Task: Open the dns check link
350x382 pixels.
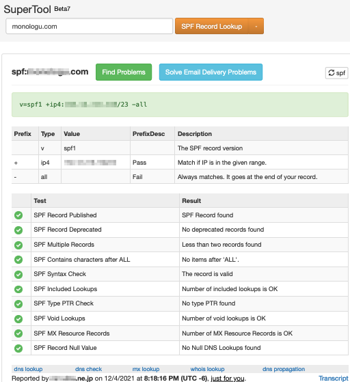Action: coord(88,369)
